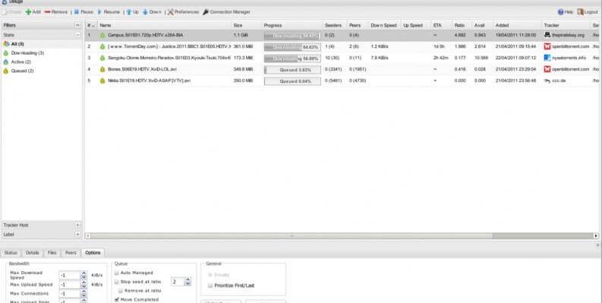The height and width of the screenshot is (303, 602).
Task: Collapse the Filters sidebar panel
Action: (x=77, y=25)
